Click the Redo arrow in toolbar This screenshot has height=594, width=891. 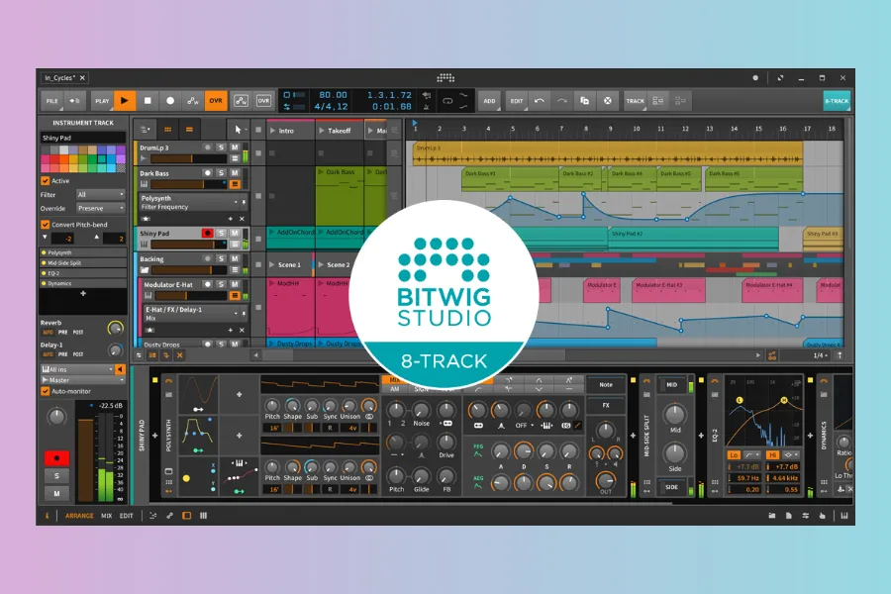[x=561, y=101]
